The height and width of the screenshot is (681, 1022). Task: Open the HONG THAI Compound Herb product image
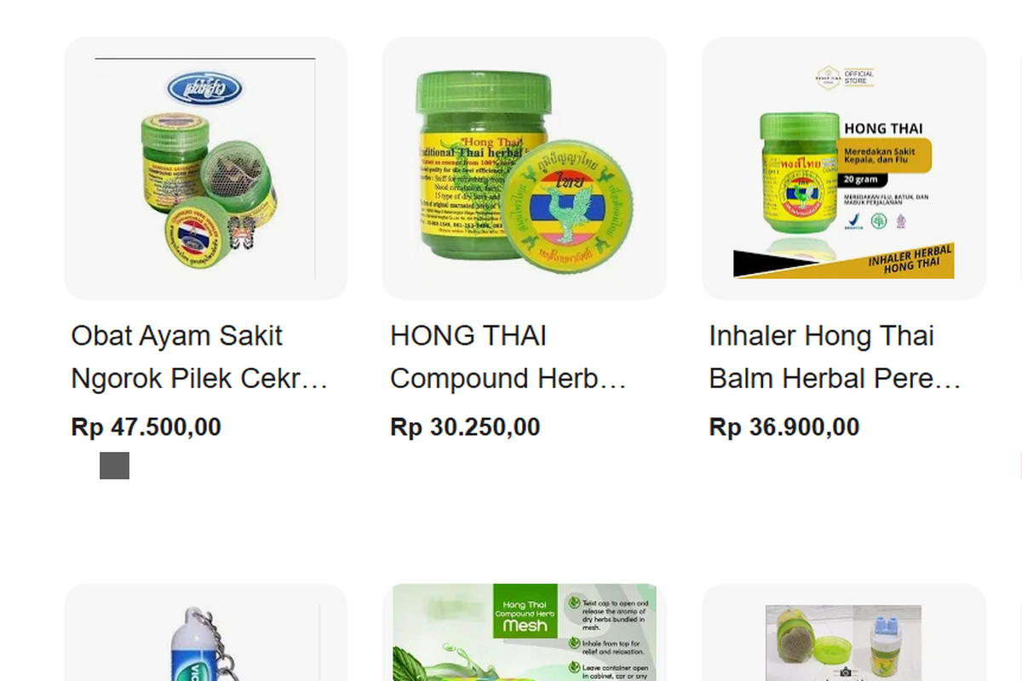pyautogui.click(x=524, y=168)
